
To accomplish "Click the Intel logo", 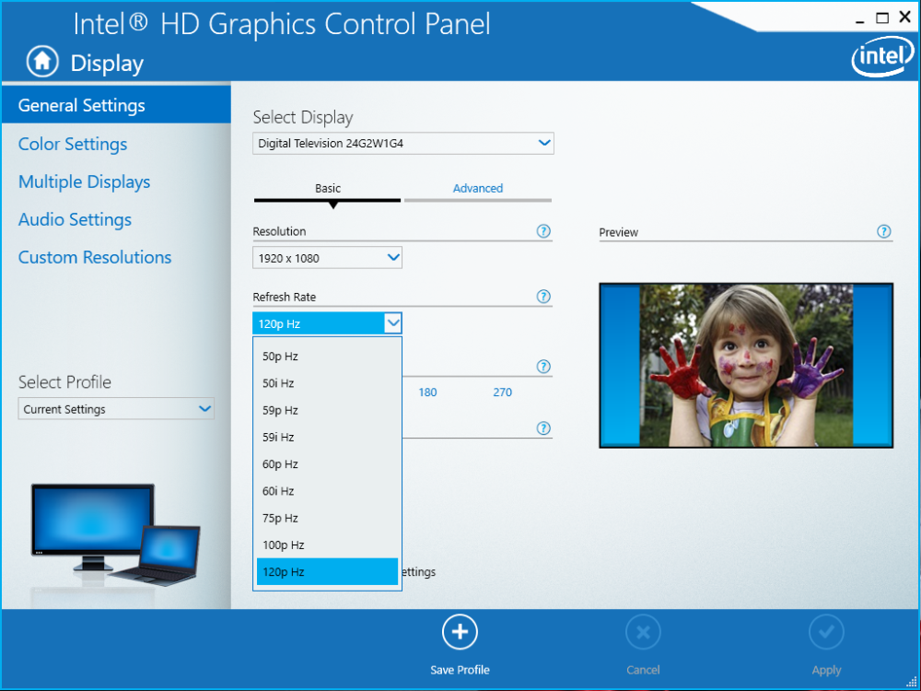I will [x=882, y=57].
